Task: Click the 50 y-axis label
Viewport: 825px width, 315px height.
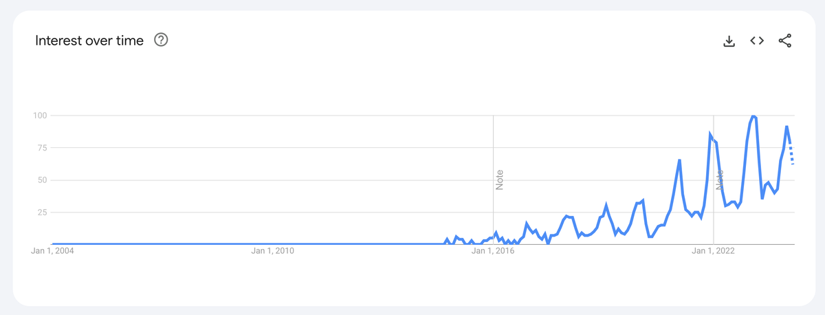Action: tap(41, 180)
